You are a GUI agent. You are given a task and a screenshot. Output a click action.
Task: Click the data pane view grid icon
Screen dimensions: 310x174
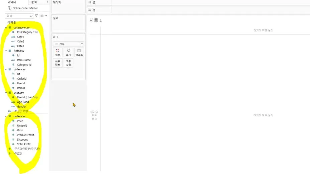(42, 16)
